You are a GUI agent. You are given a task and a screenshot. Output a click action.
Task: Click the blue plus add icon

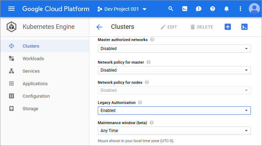tap(228, 27)
